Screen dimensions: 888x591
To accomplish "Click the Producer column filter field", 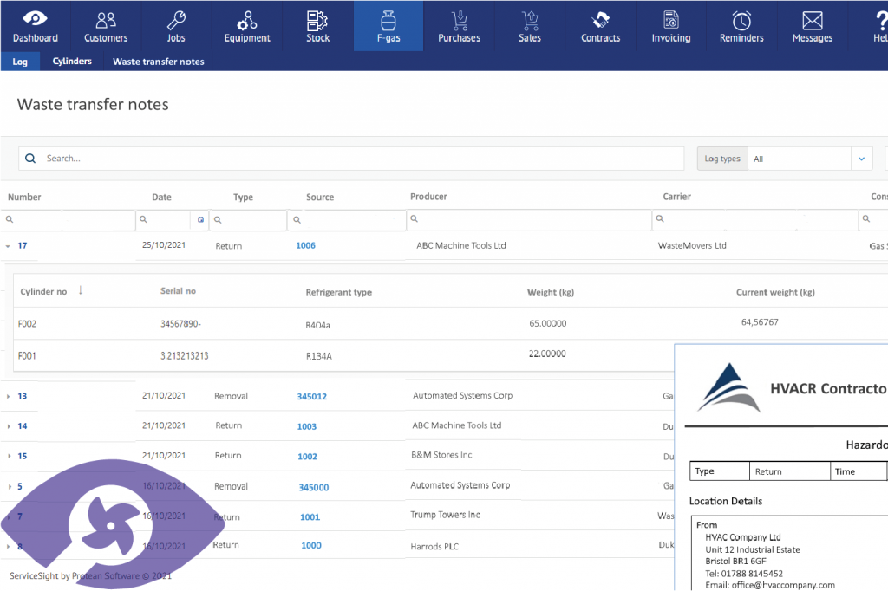I will (529, 219).
